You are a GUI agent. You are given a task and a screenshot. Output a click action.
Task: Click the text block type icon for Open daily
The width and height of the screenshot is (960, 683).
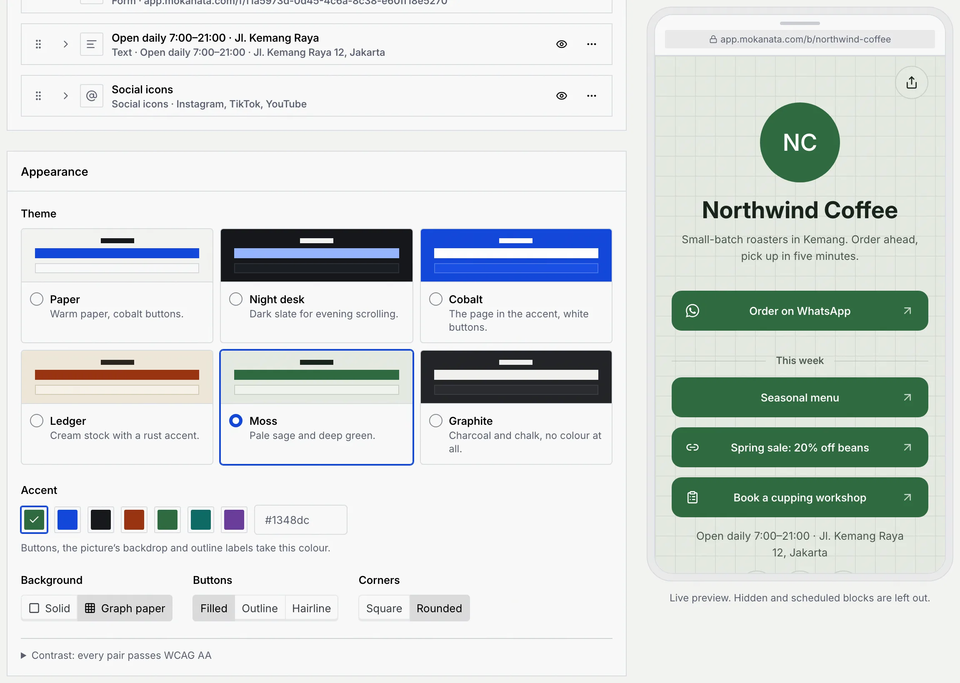pos(92,44)
